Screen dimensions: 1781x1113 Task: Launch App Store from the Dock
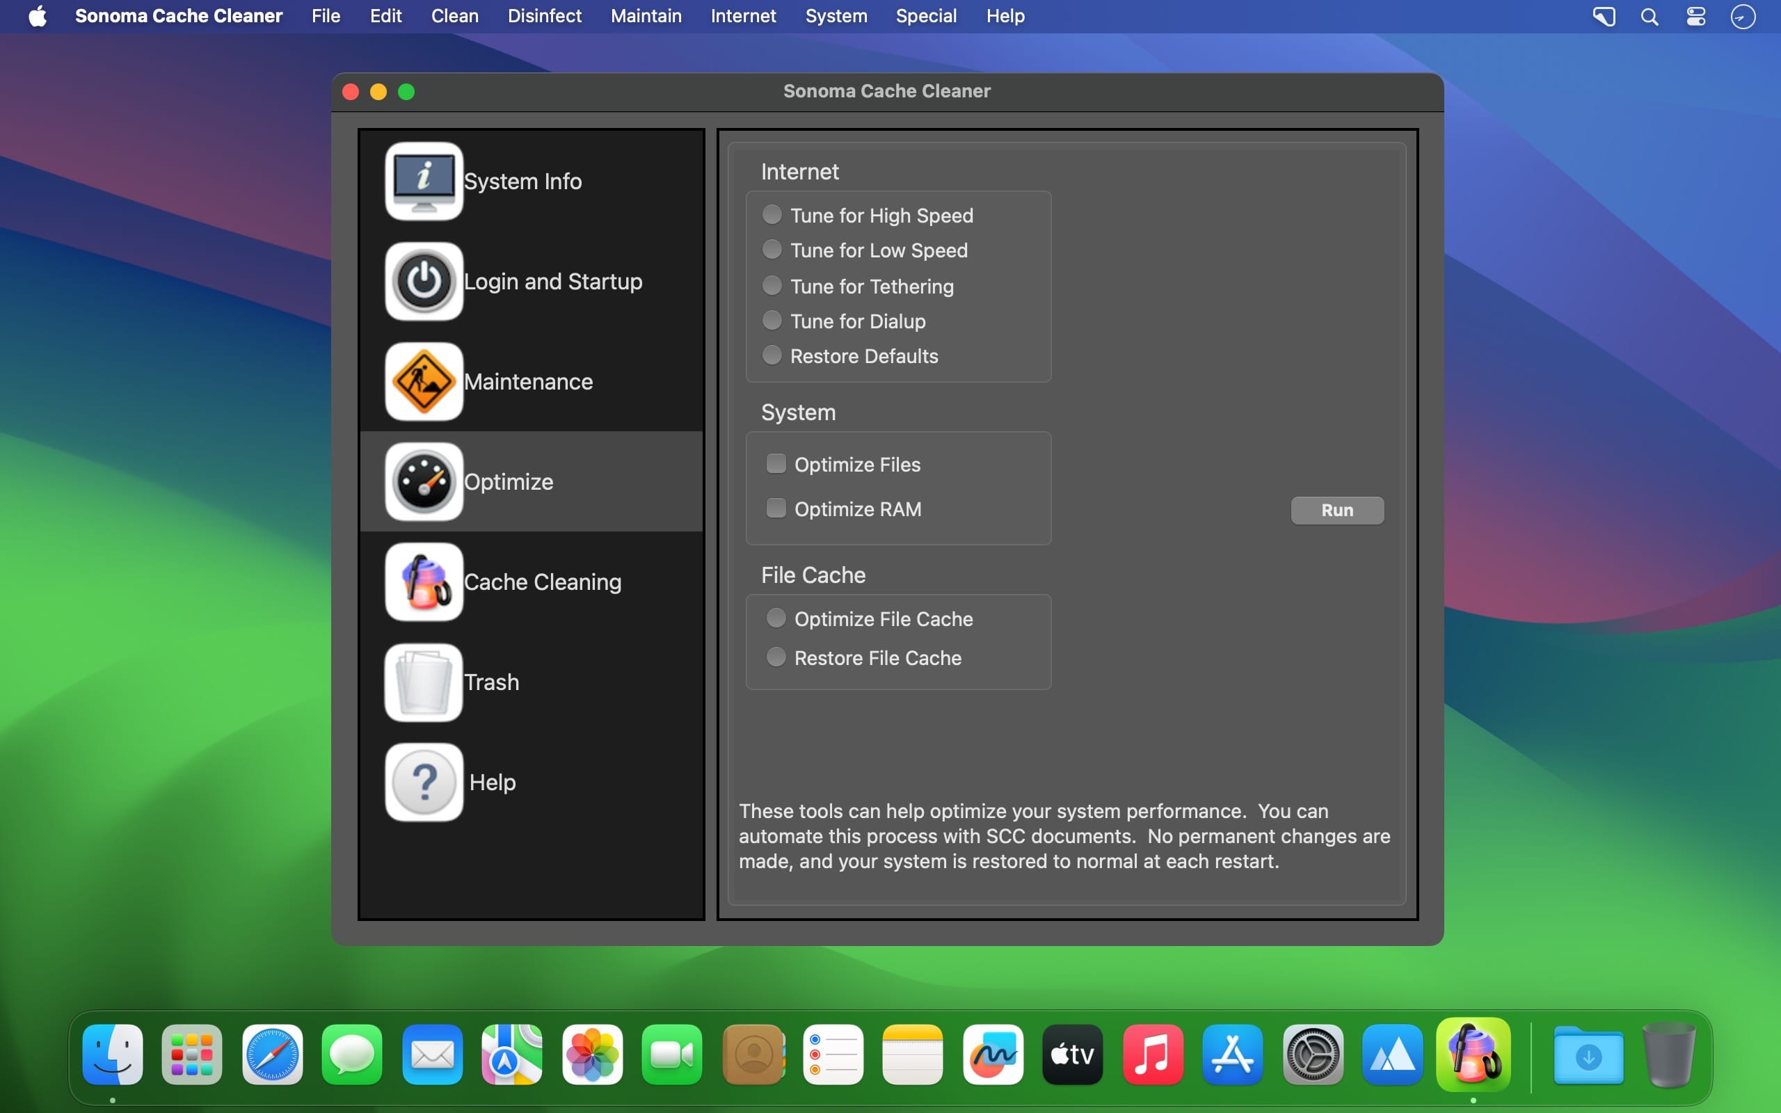click(1233, 1054)
